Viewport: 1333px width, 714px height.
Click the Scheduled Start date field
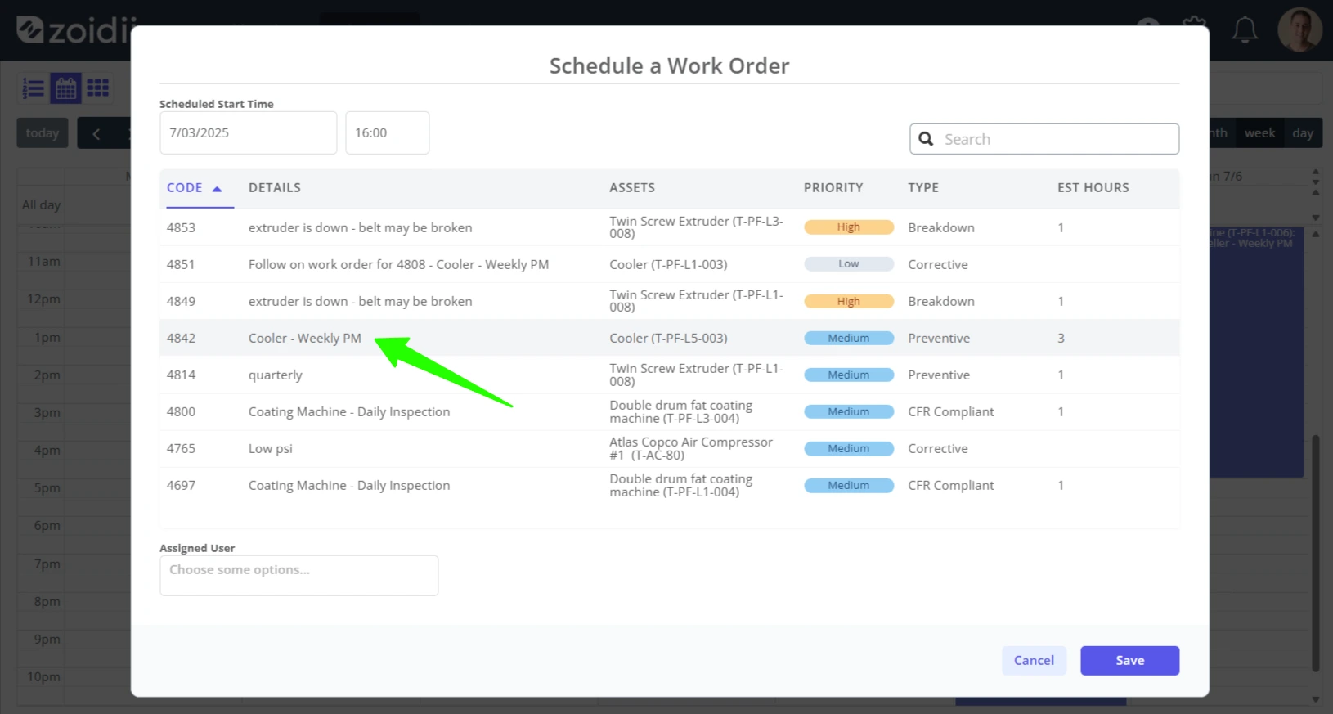[248, 132]
